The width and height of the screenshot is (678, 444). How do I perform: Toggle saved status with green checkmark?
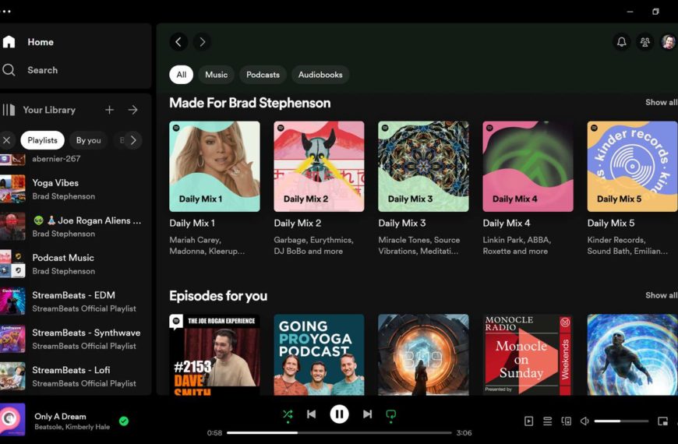click(124, 421)
